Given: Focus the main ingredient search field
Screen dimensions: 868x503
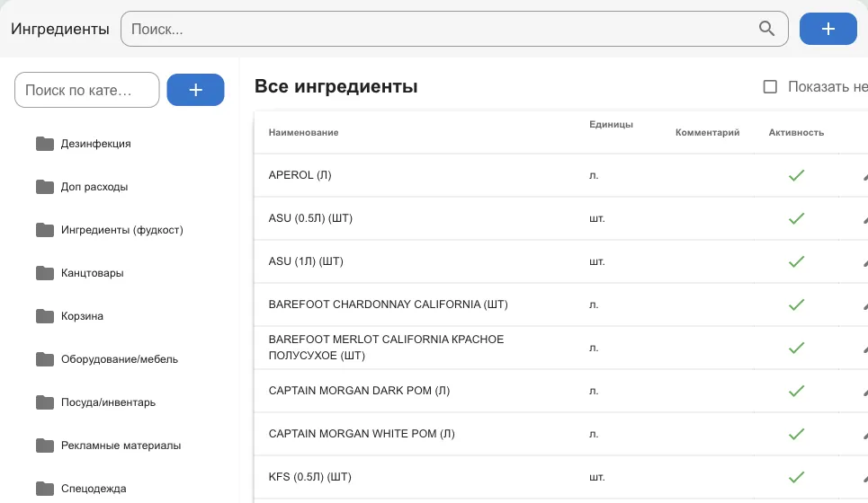Looking at the screenshot, I should [454, 29].
